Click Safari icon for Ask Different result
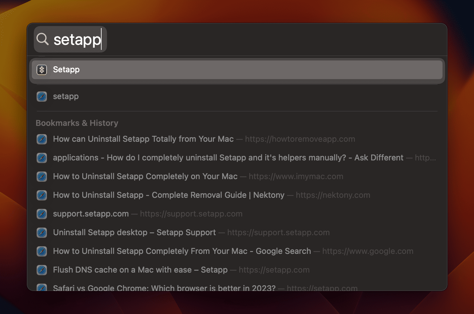The width and height of the screenshot is (474, 314). [x=42, y=158]
